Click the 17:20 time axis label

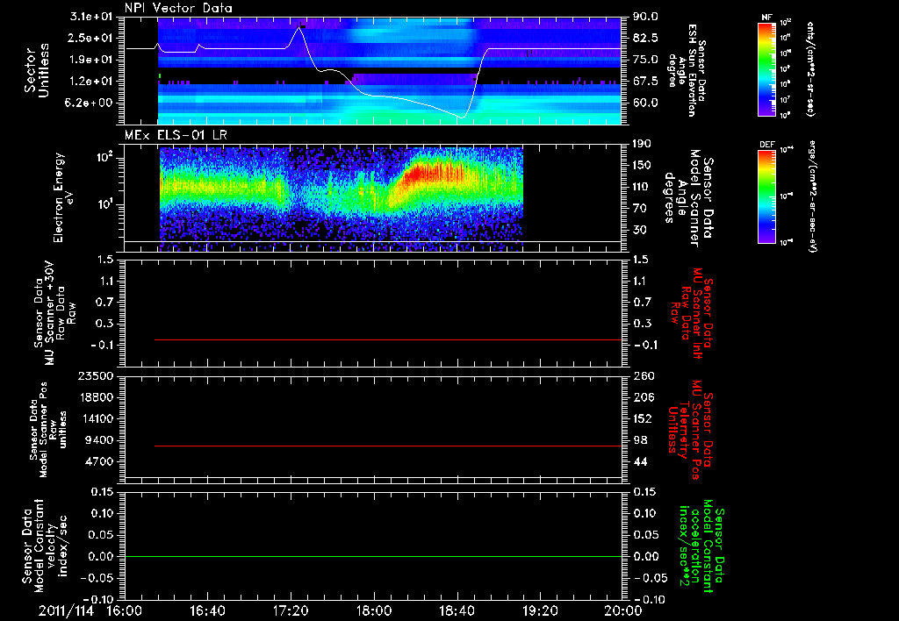click(x=291, y=611)
